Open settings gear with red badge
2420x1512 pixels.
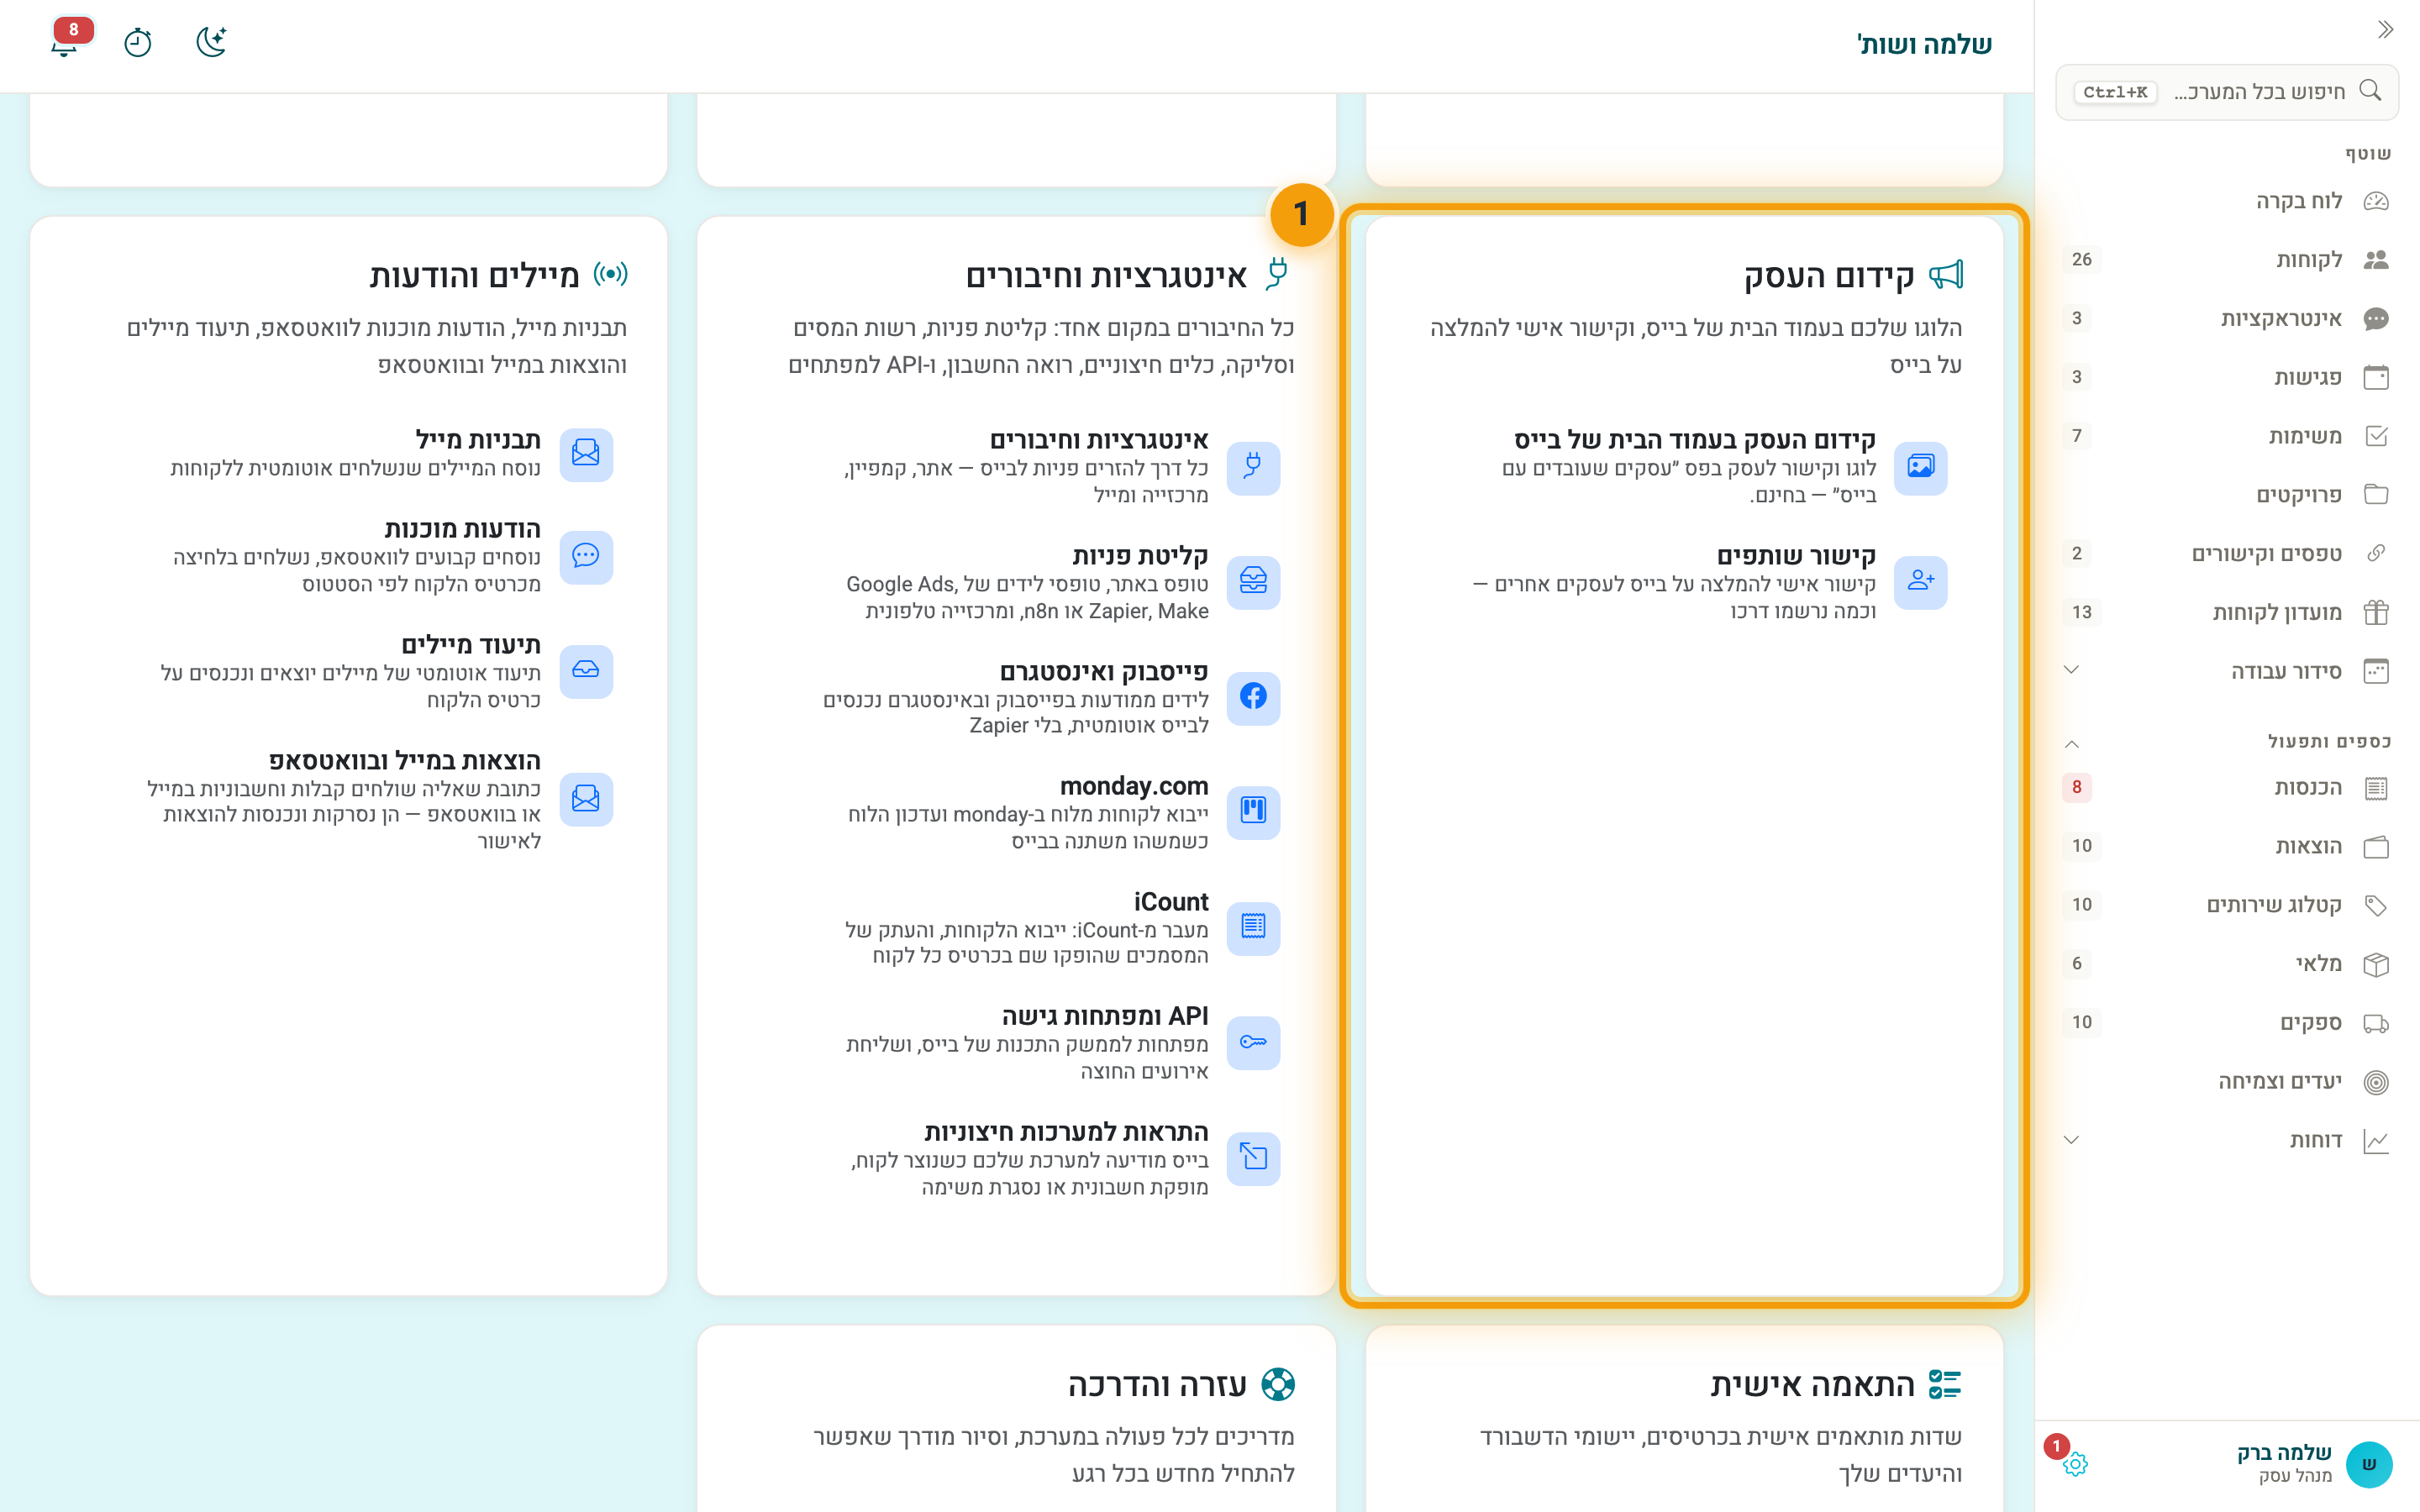click(2074, 1464)
